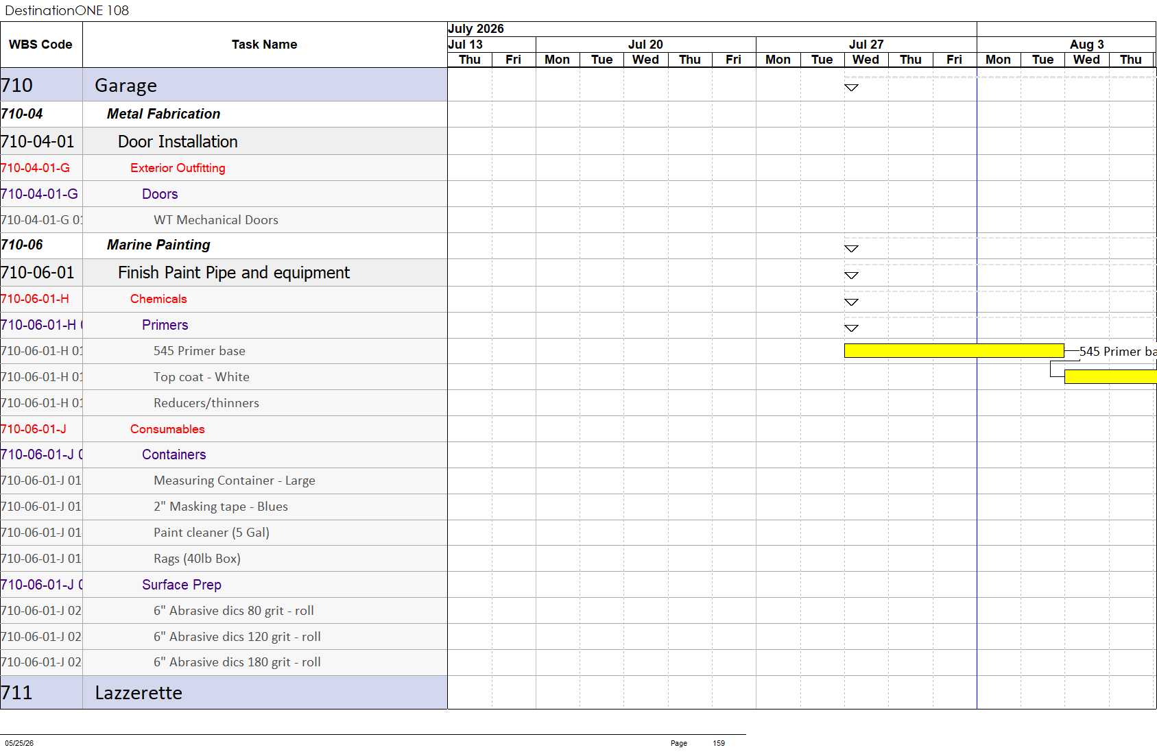Select the yellow 545 Primer base Gantt bar
1157x752 pixels.
click(954, 351)
